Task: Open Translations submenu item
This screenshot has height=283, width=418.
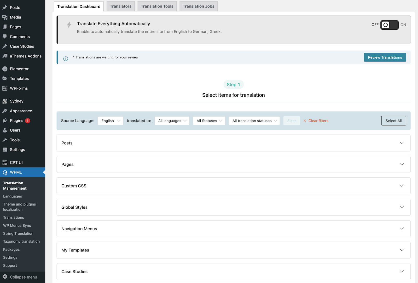Action: (x=14, y=217)
